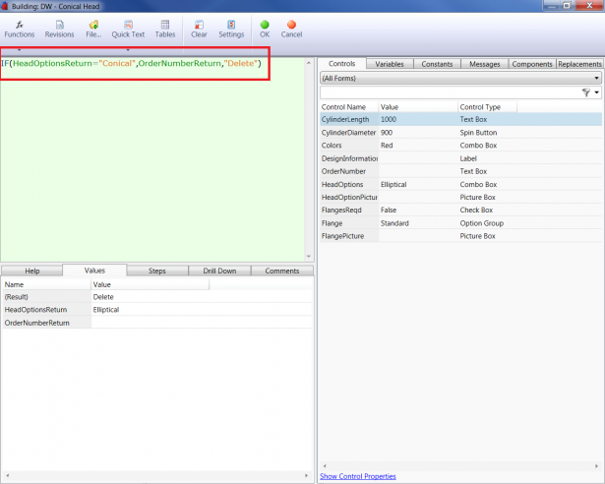
Task: Select the CylinderLength control row
Action: pyautogui.click(x=460, y=119)
